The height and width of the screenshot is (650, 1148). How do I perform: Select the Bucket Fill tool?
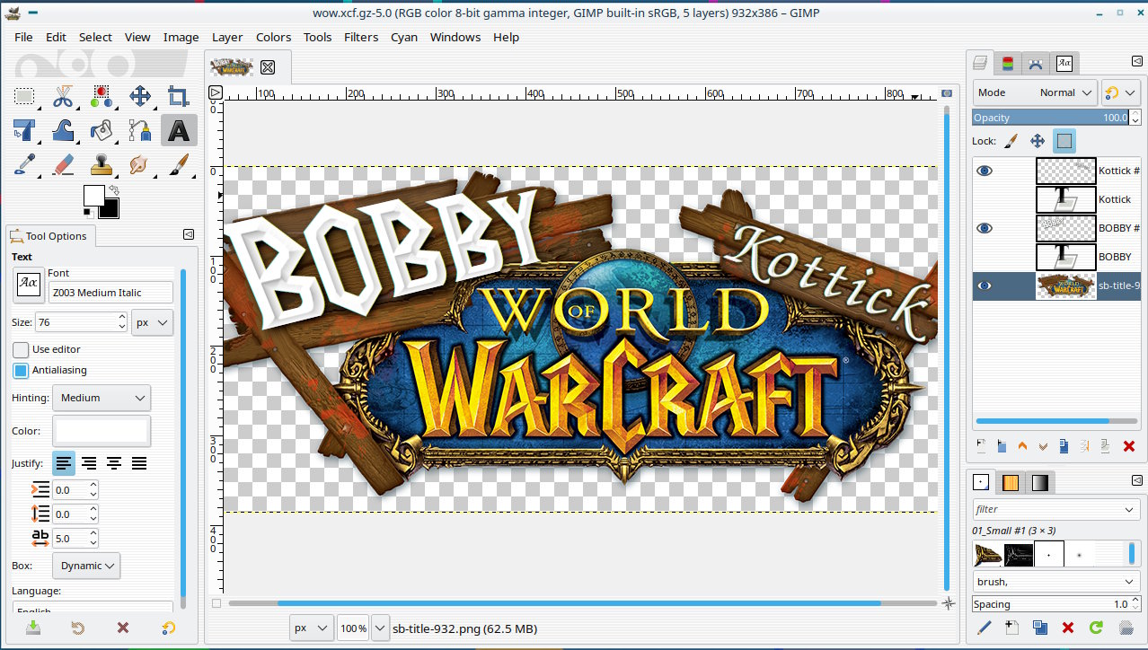pos(102,131)
